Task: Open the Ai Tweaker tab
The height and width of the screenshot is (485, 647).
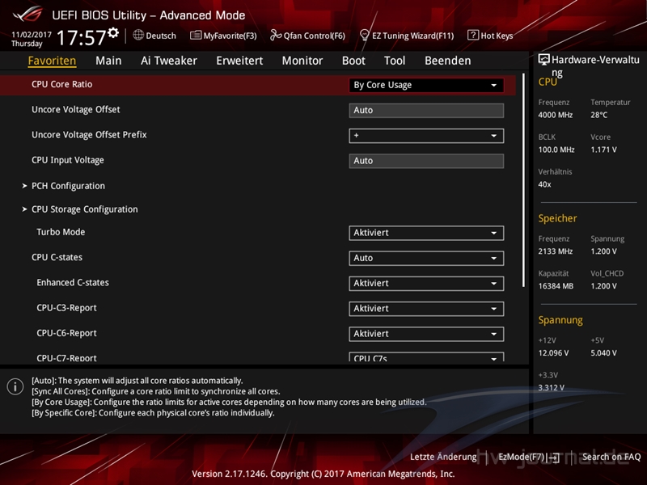Action: point(169,61)
